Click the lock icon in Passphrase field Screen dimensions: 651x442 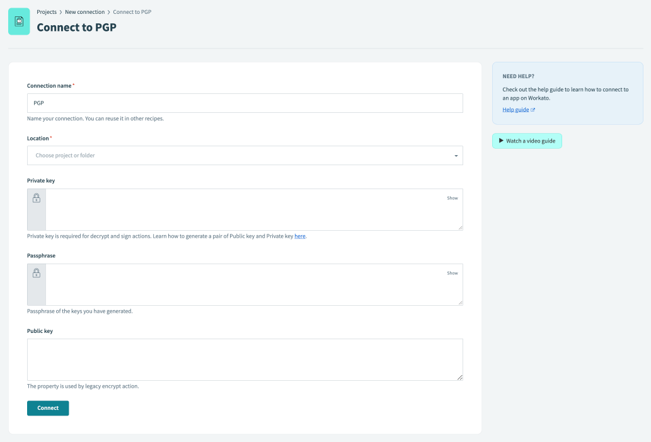coord(37,273)
